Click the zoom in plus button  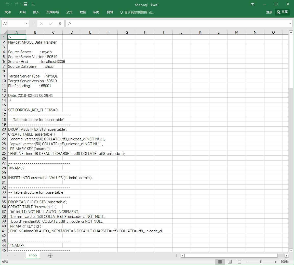click(275, 262)
